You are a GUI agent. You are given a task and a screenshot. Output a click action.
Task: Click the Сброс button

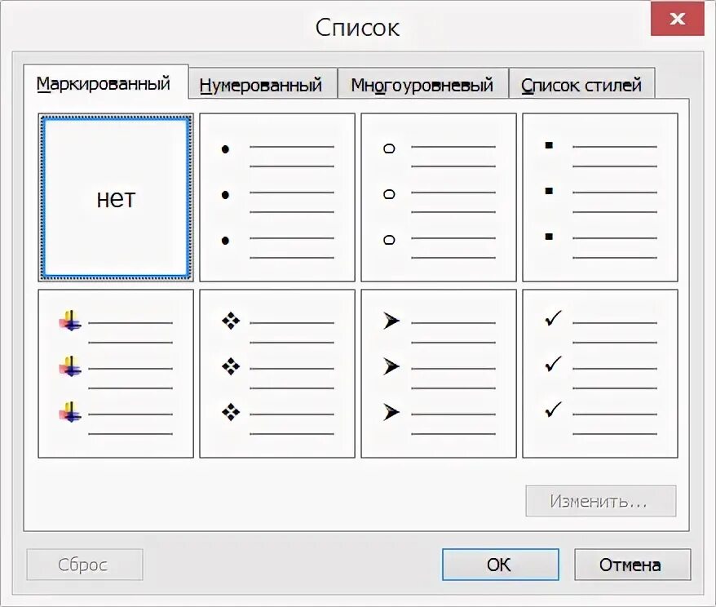(85, 565)
